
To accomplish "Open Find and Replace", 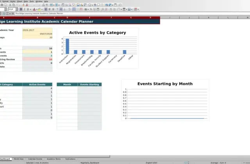I will pos(43,5).
